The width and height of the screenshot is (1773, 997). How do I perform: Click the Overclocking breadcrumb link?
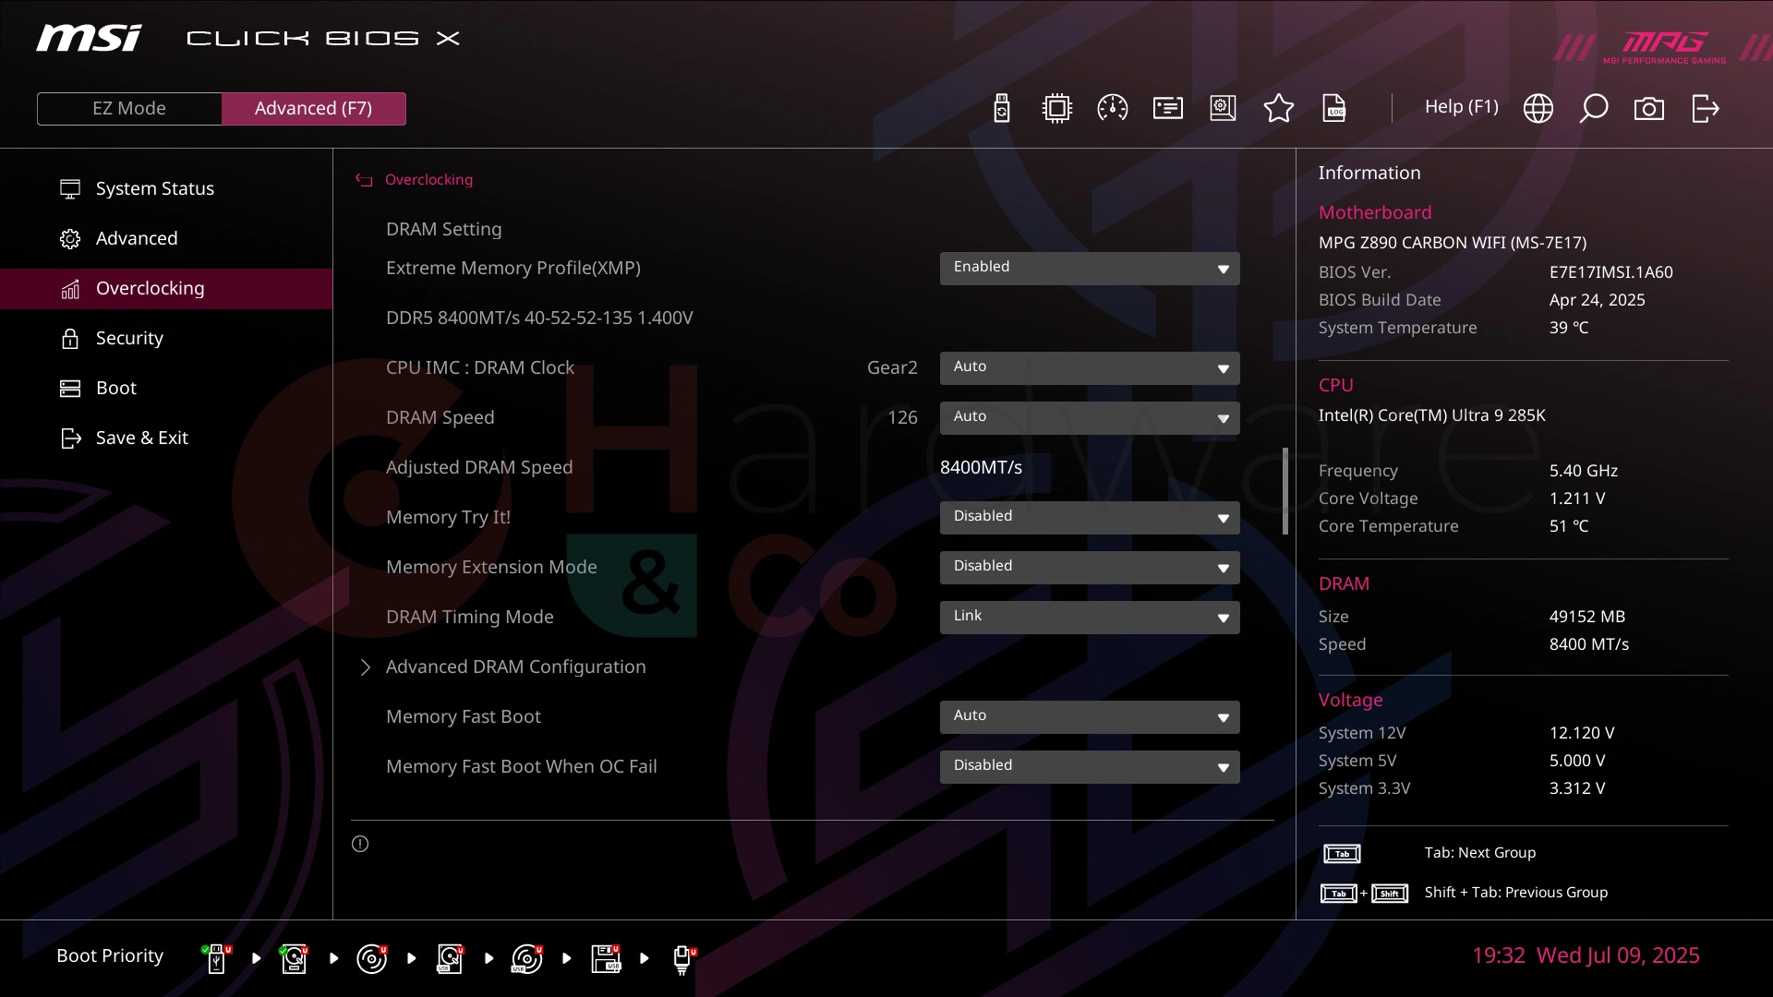428,180
